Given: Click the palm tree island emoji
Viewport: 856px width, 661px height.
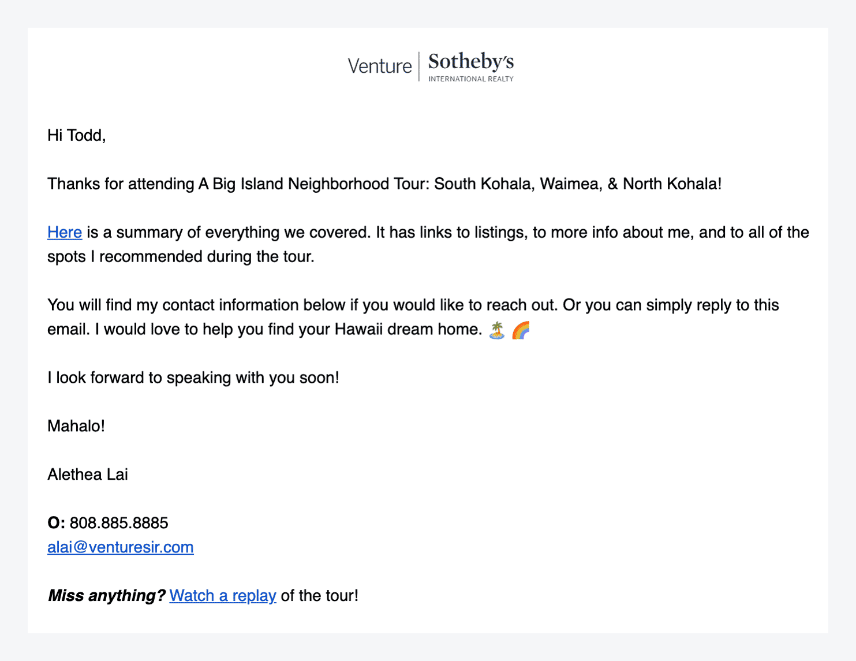Looking at the screenshot, I should (x=497, y=330).
